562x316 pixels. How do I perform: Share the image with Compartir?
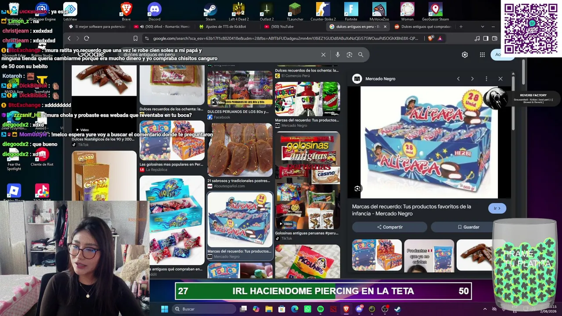click(x=389, y=227)
